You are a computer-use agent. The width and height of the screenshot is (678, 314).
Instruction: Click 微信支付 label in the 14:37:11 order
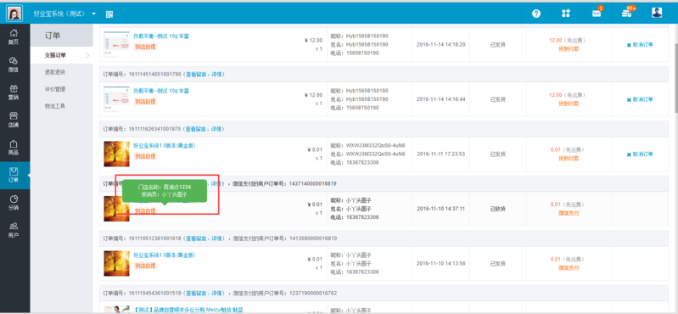tap(569, 213)
